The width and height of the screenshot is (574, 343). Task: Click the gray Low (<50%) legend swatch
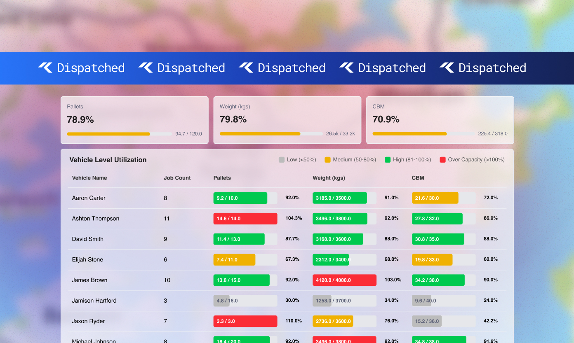point(282,160)
